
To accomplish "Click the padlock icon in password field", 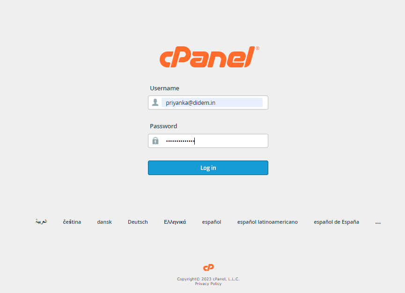I will (155, 141).
